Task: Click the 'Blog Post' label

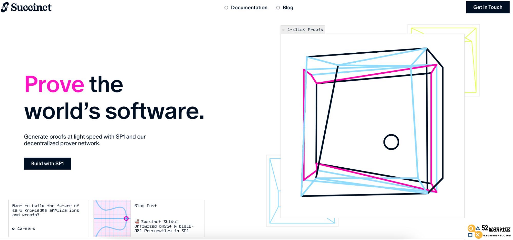Action: (146, 206)
